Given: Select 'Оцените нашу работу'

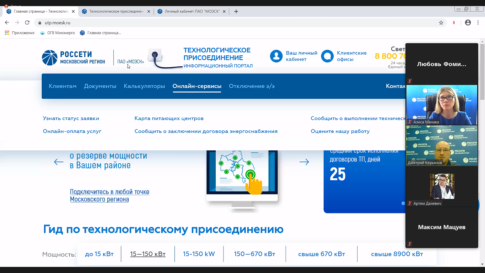Looking at the screenshot, I should (340, 131).
